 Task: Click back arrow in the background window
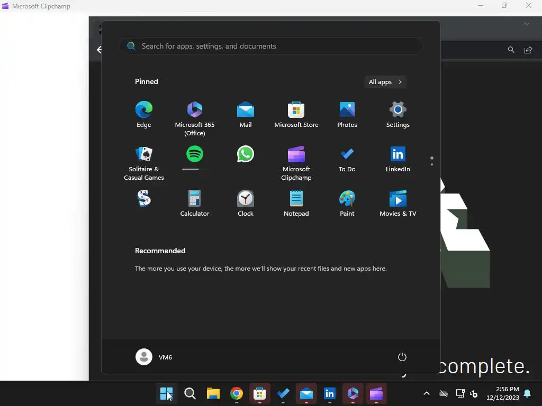(x=99, y=50)
